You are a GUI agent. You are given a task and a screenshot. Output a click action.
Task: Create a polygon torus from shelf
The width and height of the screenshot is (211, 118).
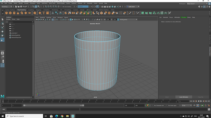click(x=22, y=13)
